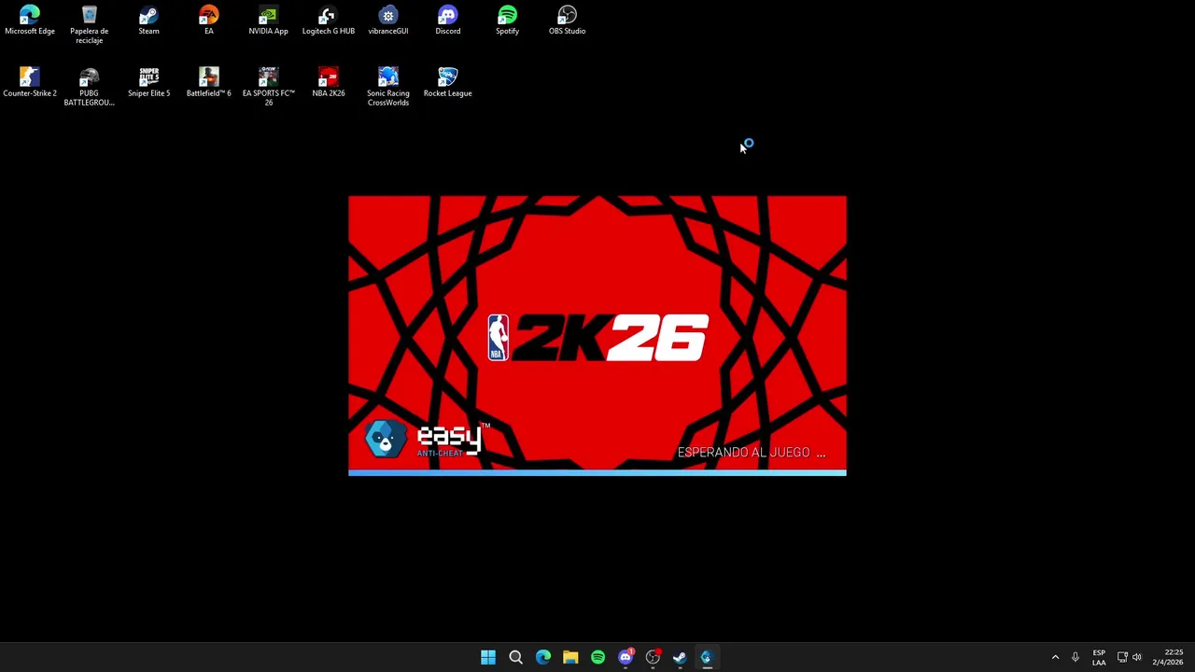Open the ESP LAA keyboard language switcher
Viewport: 1195px width, 672px height.
[x=1099, y=657]
